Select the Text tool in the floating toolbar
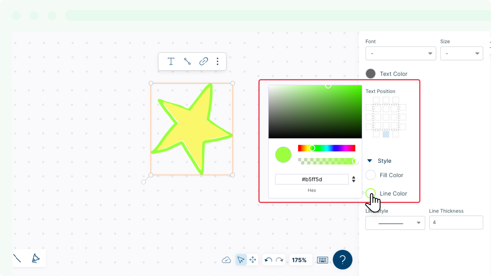 [x=171, y=61]
